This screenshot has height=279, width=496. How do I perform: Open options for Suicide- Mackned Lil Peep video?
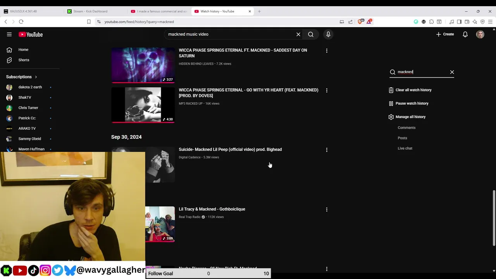(x=327, y=150)
